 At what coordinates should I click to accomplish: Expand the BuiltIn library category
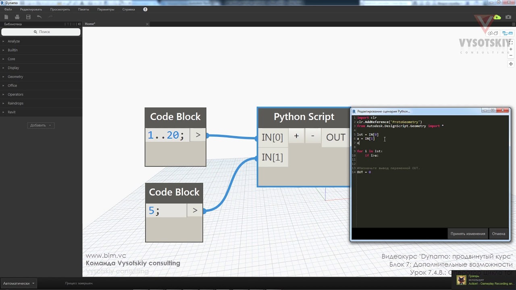[41, 50]
